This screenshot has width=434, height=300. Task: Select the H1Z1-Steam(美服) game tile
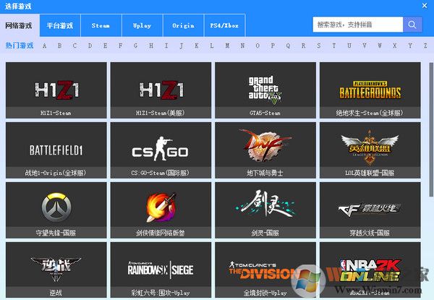pos(161,90)
